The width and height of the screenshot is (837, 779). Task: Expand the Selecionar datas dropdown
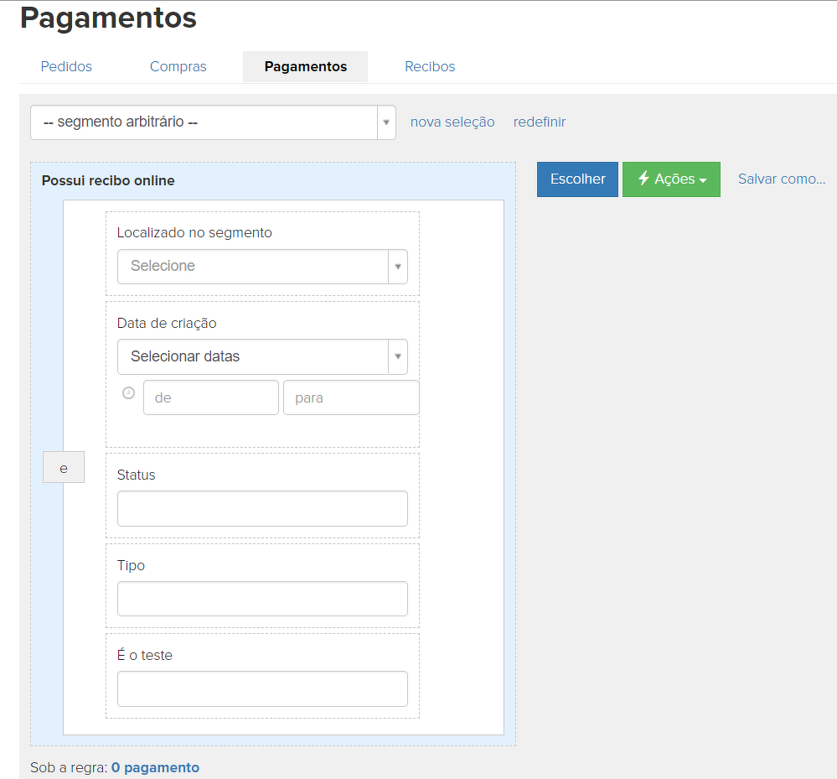coord(262,356)
